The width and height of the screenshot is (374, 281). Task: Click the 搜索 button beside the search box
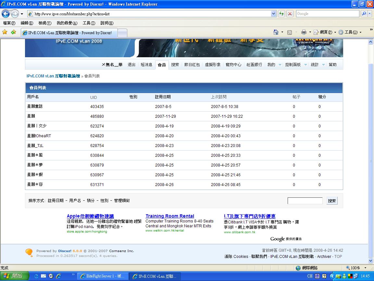coord(332,201)
